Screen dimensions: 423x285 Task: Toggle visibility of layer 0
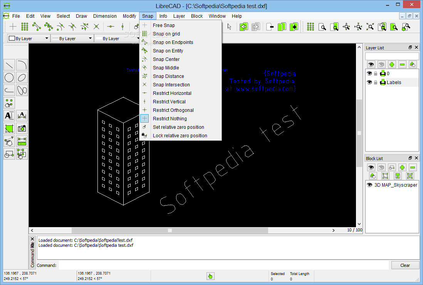click(369, 74)
